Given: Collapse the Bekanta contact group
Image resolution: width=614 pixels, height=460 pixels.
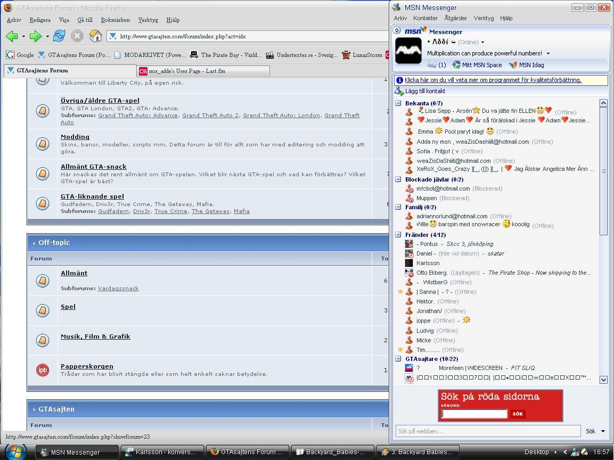Looking at the screenshot, I should click(x=398, y=103).
